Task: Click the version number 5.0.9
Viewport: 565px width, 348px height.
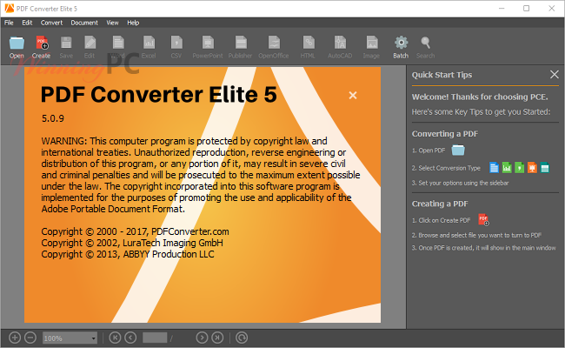Action: coord(53,118)
